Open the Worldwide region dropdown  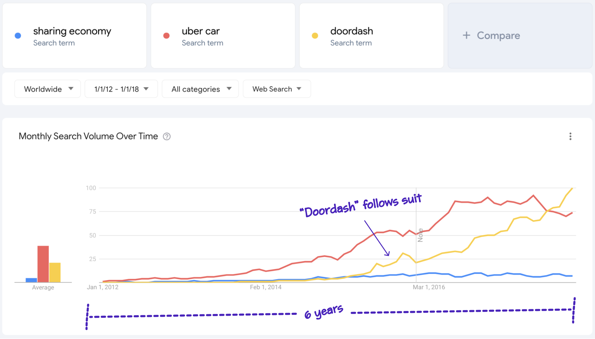(x=48, y=89)
